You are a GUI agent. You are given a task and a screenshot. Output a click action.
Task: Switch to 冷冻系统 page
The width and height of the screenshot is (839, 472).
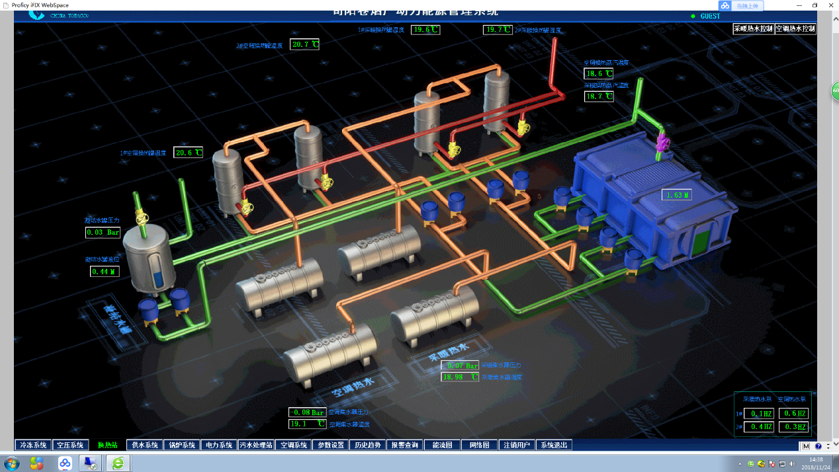coord(33,445)
